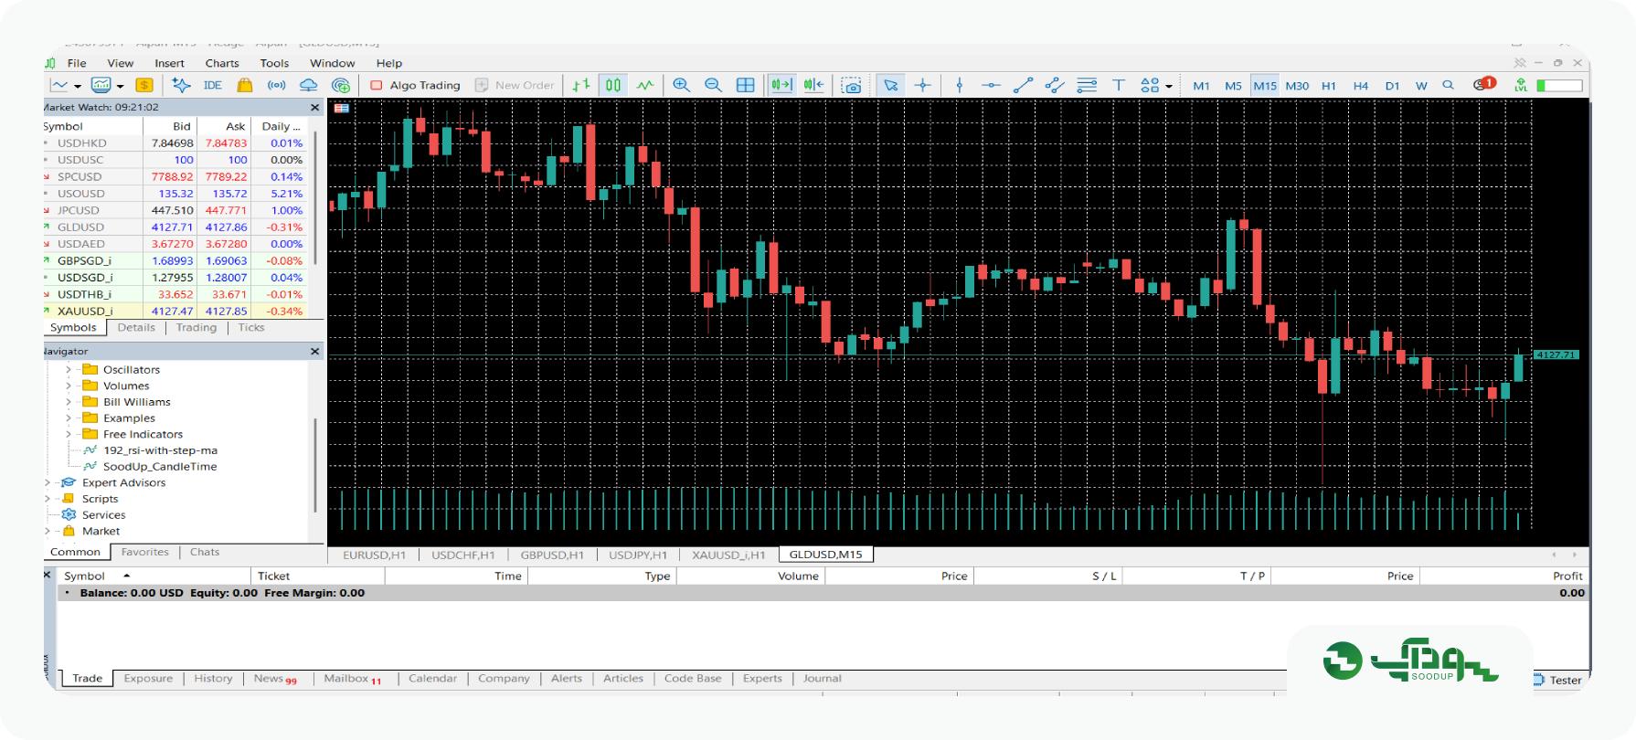1636x740 pixels.
Task: Select the Text label tool
Action: (x=1118, y=85)
